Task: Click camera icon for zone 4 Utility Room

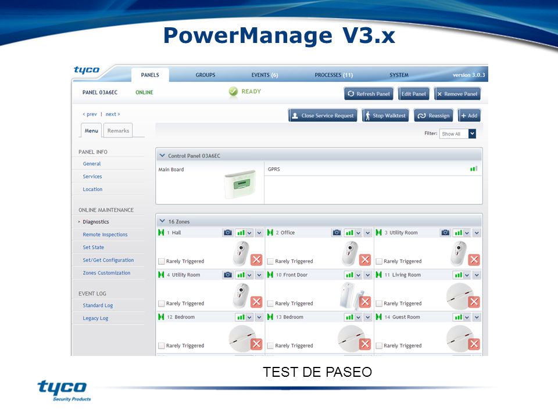Action: coord(228,275)
